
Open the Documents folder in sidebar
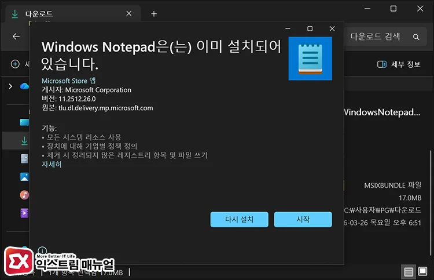(x=24, y=159)
